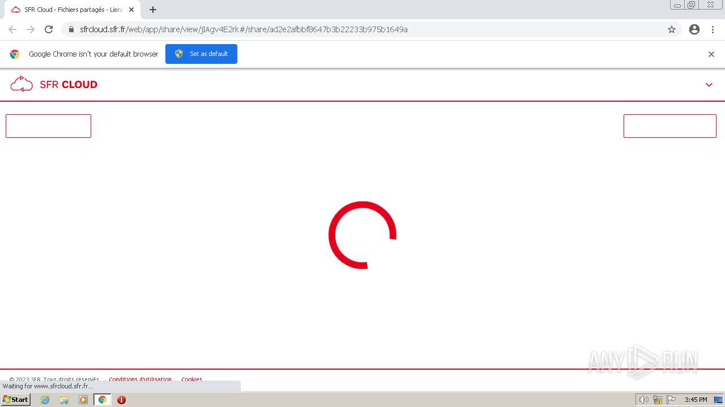Viewport: 725px width, 407px height.
Task: Open the volume control in tray
Action: (x=643, y=400)
